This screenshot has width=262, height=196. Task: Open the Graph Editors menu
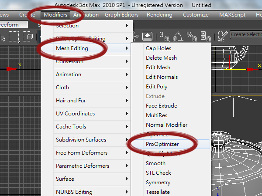[x=122, y=15]
